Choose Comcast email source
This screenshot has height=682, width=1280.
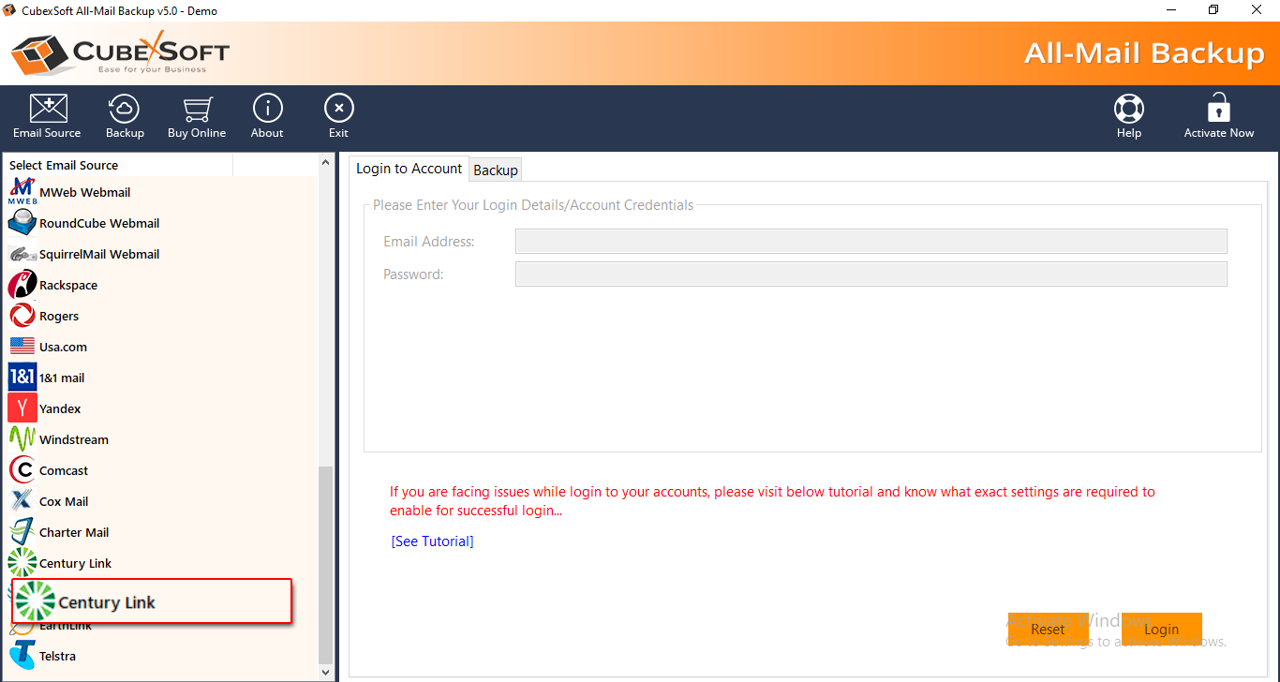pyautogui.click(x=63, y=470)
